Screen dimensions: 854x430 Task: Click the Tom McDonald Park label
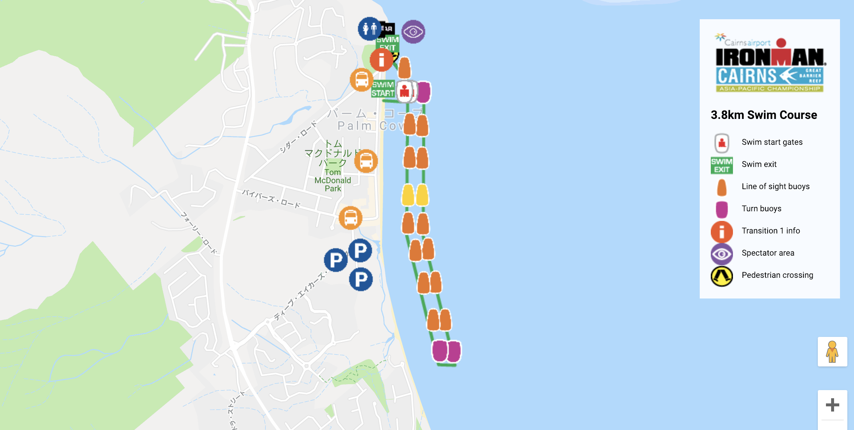[333, 180]
